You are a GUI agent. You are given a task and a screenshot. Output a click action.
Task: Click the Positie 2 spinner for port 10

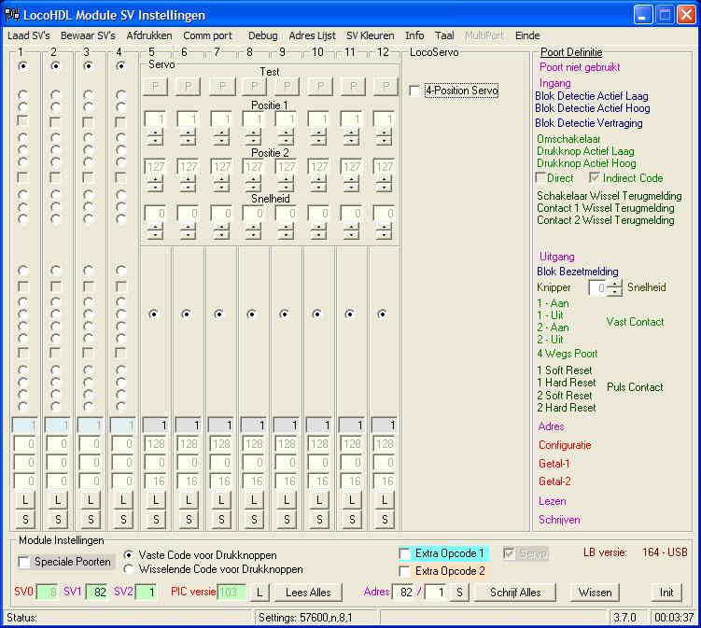pos(318,184)
